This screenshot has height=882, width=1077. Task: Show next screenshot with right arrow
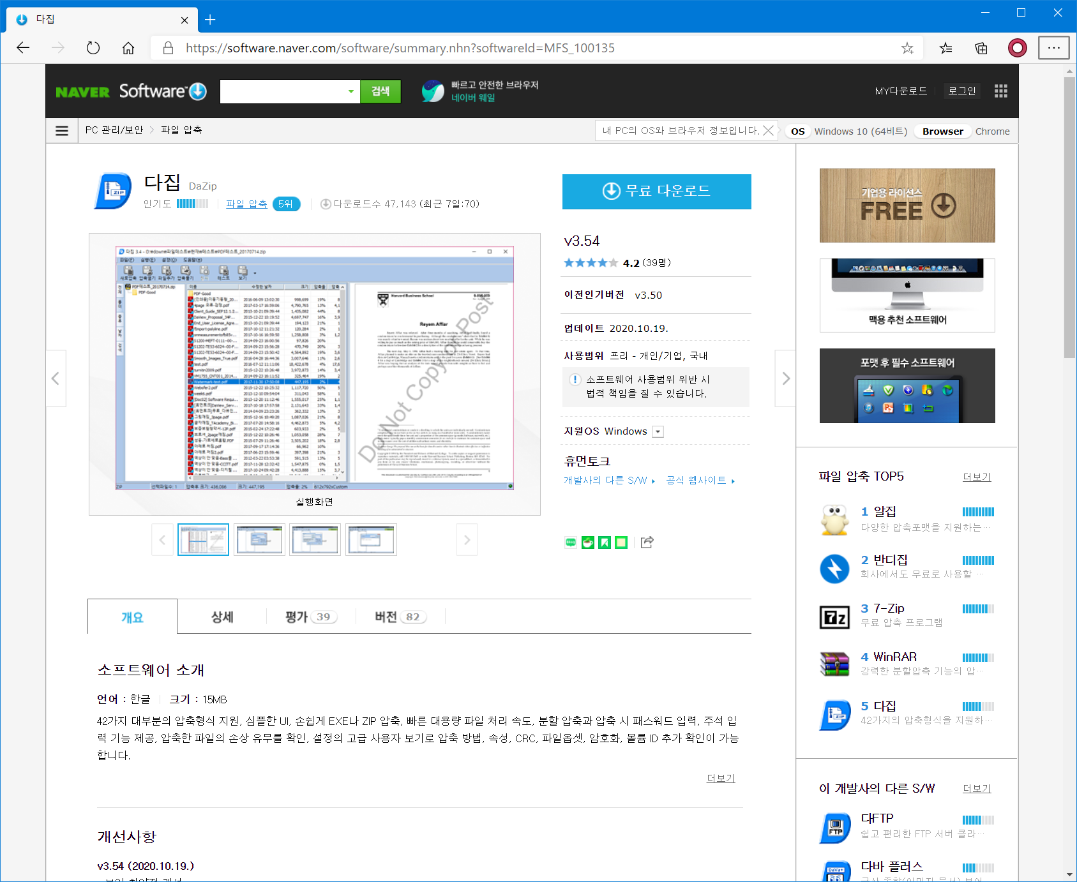coord(786,378)
